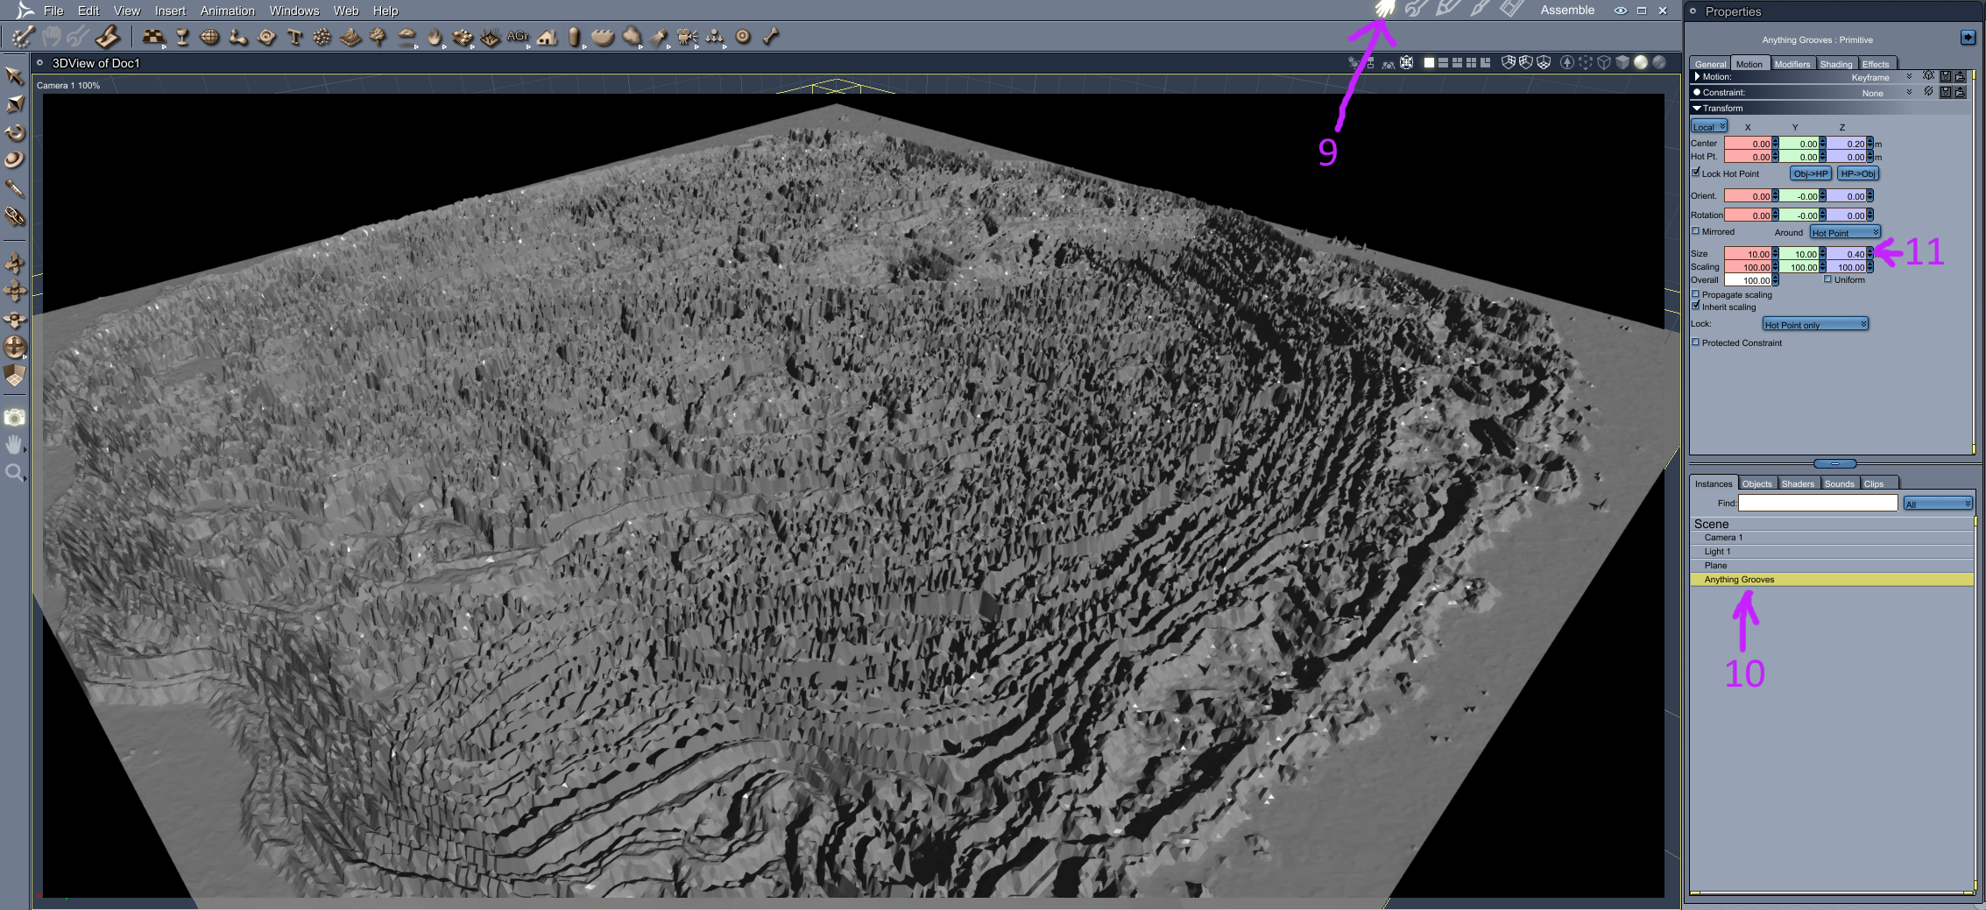Viewport: 1986px width, 910px height.
Task: Toggle the Lock Hot Point checkbox
Action: coord(1696,173)
